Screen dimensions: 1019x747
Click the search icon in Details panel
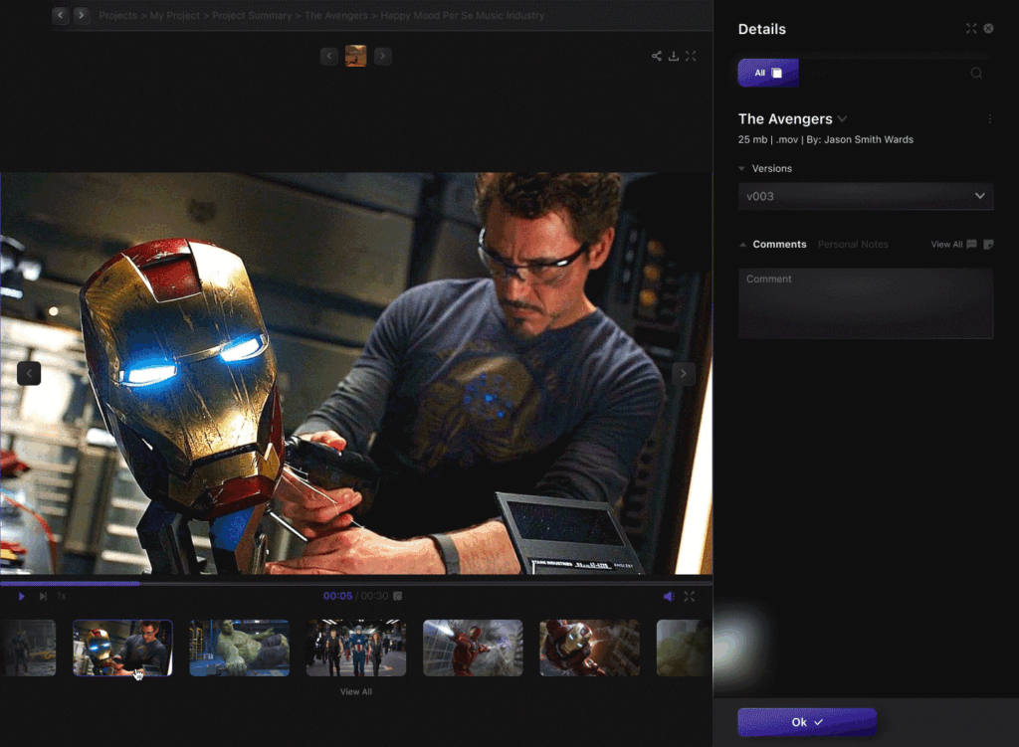[976, 73]
